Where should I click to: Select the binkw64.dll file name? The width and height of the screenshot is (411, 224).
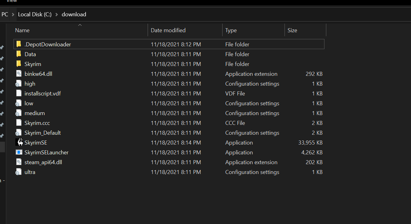[x=38, y=74]
